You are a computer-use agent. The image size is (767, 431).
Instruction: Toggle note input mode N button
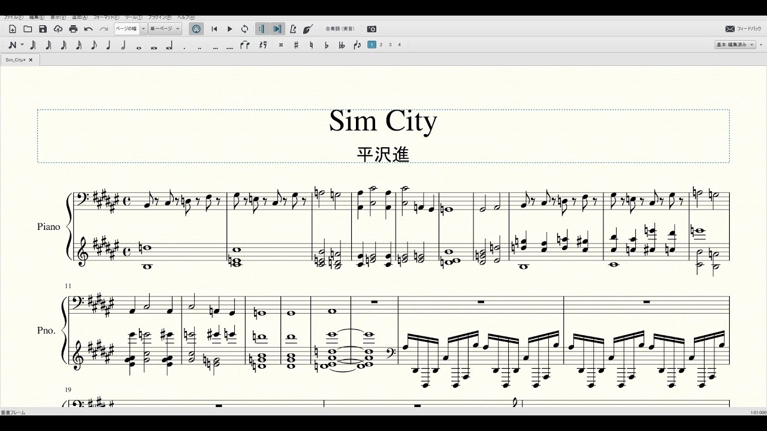point(13,45)
